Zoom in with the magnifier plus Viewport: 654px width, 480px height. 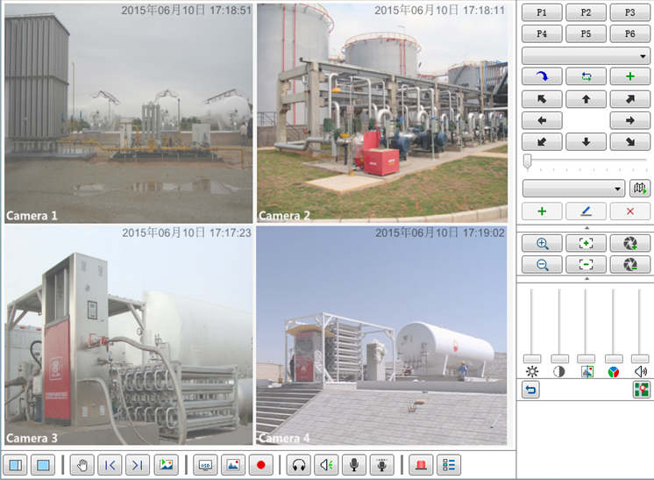click(x=542, y=243)
